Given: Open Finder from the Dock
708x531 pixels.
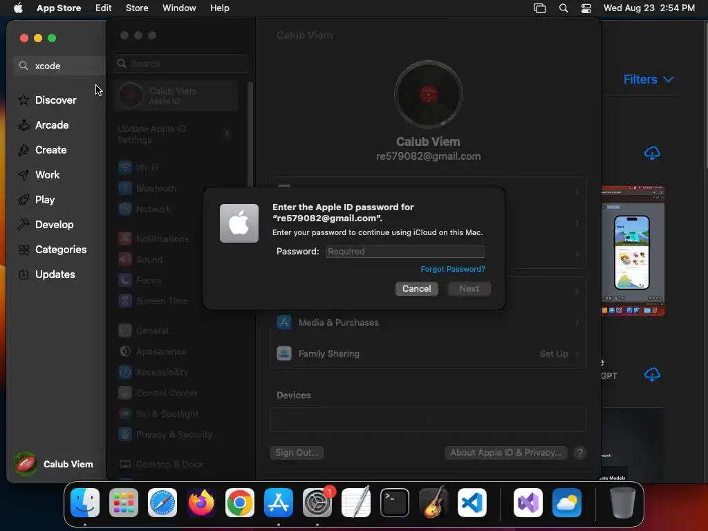Looking at the screenshot, I should (x=85, y=503).
